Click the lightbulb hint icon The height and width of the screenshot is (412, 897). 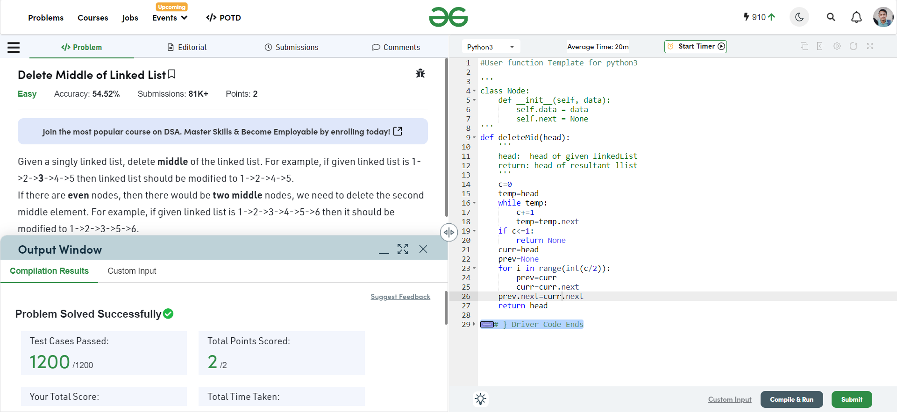pyautogui.click(x=481, y=399)
